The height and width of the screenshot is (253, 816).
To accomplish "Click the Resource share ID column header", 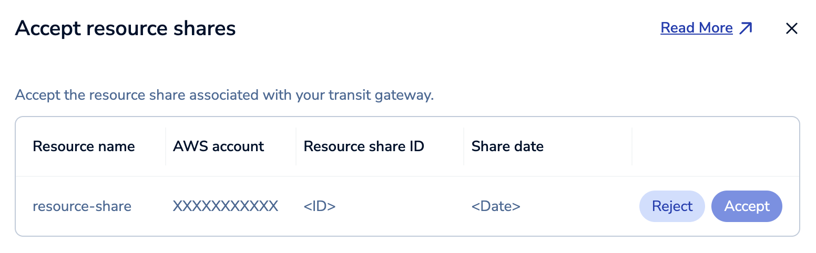I will click(x=364, y=146).
